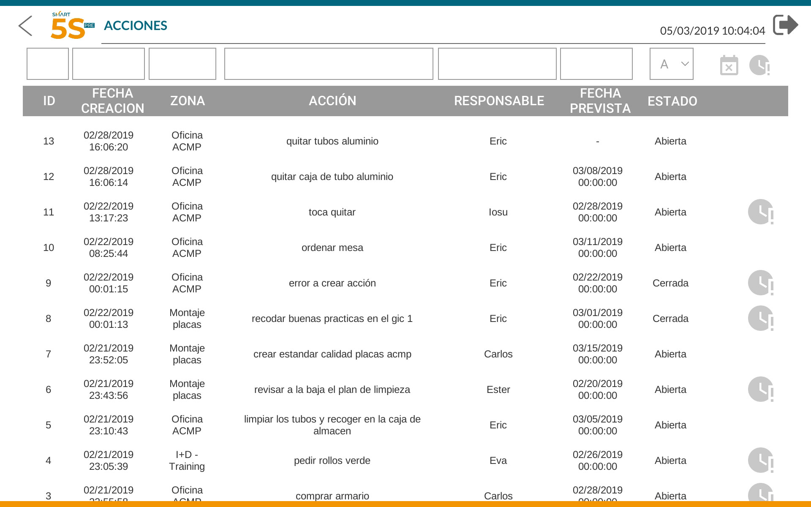
Task: Open the ESTADO filter dropdown
Action: tap(671, 64)
